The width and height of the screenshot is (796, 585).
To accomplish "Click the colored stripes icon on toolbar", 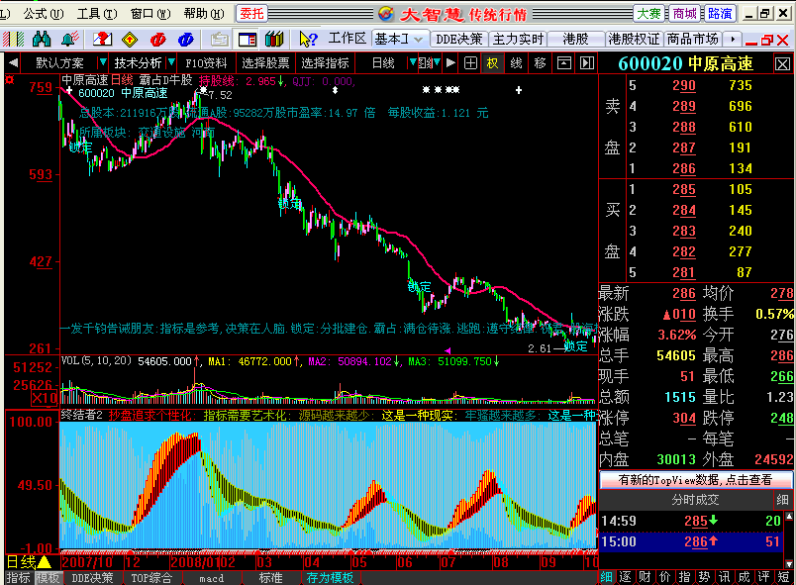I will pyautogui.click(x=14, y=39).
